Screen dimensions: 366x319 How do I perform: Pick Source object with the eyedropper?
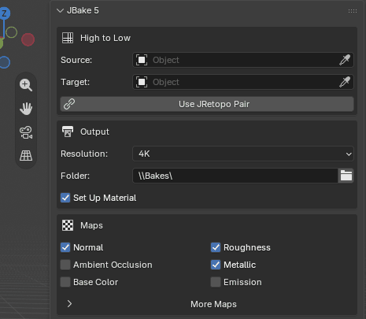pos(345,60)
